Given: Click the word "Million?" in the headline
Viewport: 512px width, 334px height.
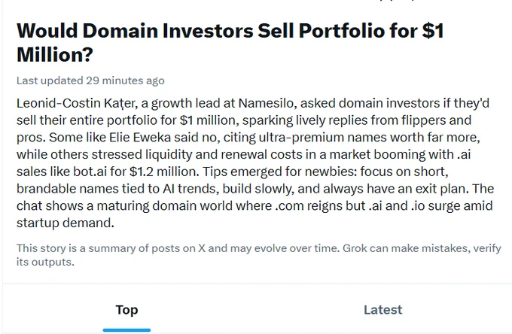Looking at the screenshot, I should [x=55, y=54].
